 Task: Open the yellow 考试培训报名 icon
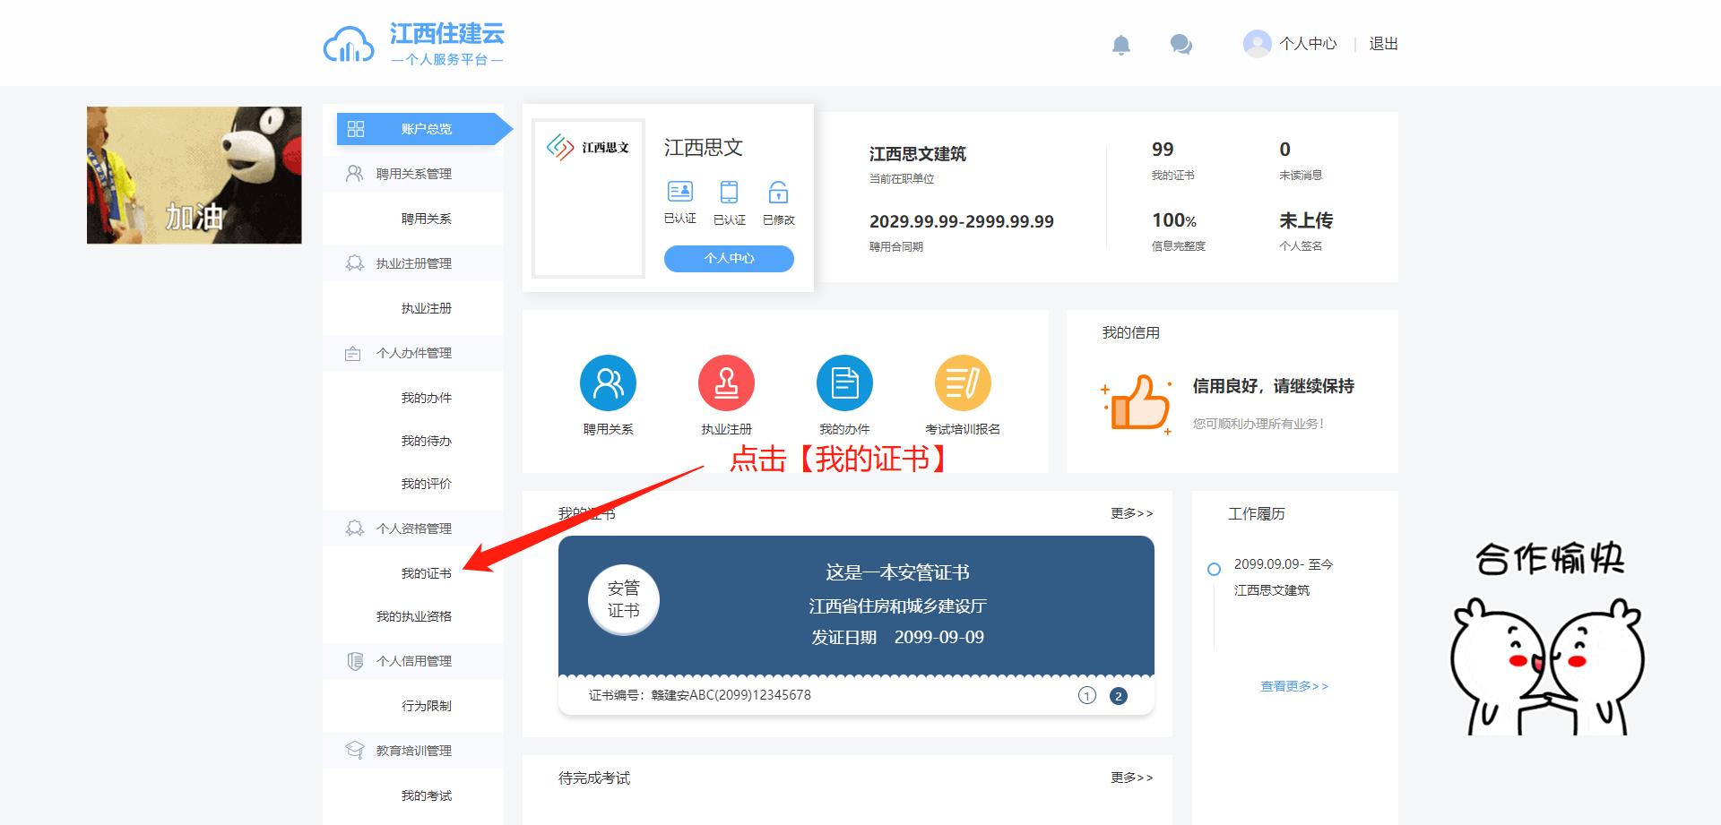pyautogui.click(x=963, y=383)
